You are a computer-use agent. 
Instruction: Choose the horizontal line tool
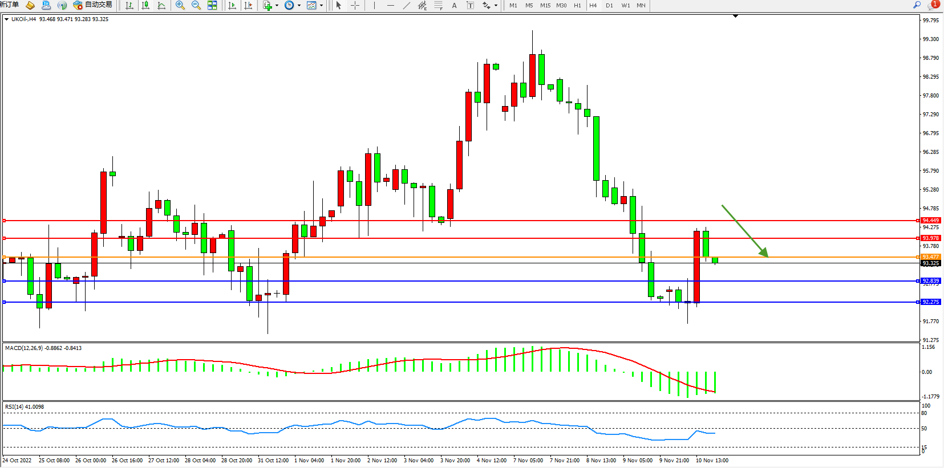point(390,5)
